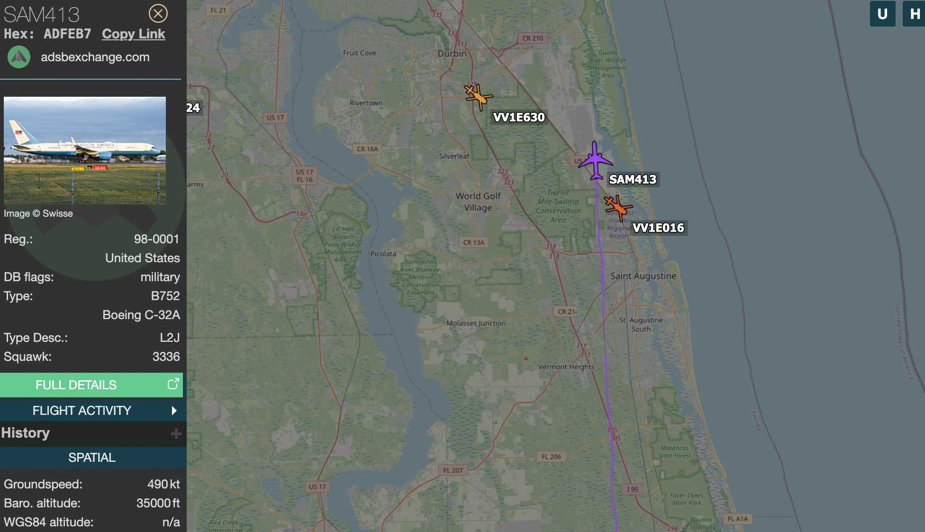Viewport: 925px width, 532px height.
Task: Click the adsbexchange.com logo icon
Action: point(19,57)
